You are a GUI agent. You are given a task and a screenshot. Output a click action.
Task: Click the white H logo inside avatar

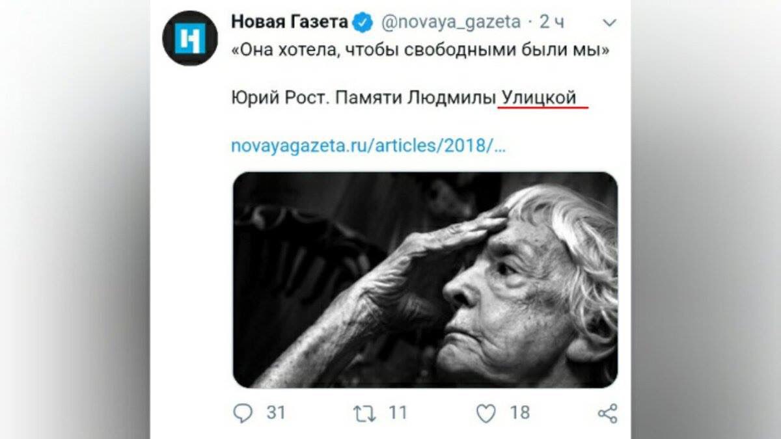point(189,38)
